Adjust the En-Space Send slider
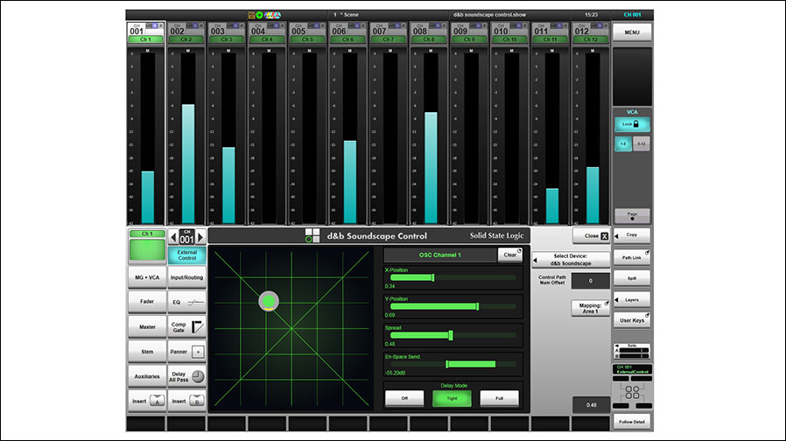The image size is (786, 441). [453, 364]
